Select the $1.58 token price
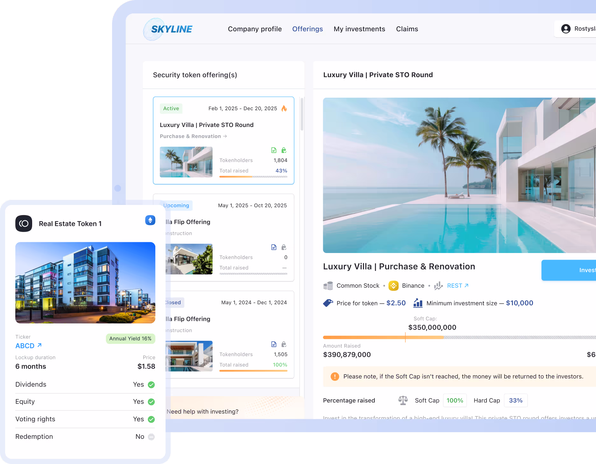Screen dimensions: 596x464 pyautogui.click(x=146, y=367)
